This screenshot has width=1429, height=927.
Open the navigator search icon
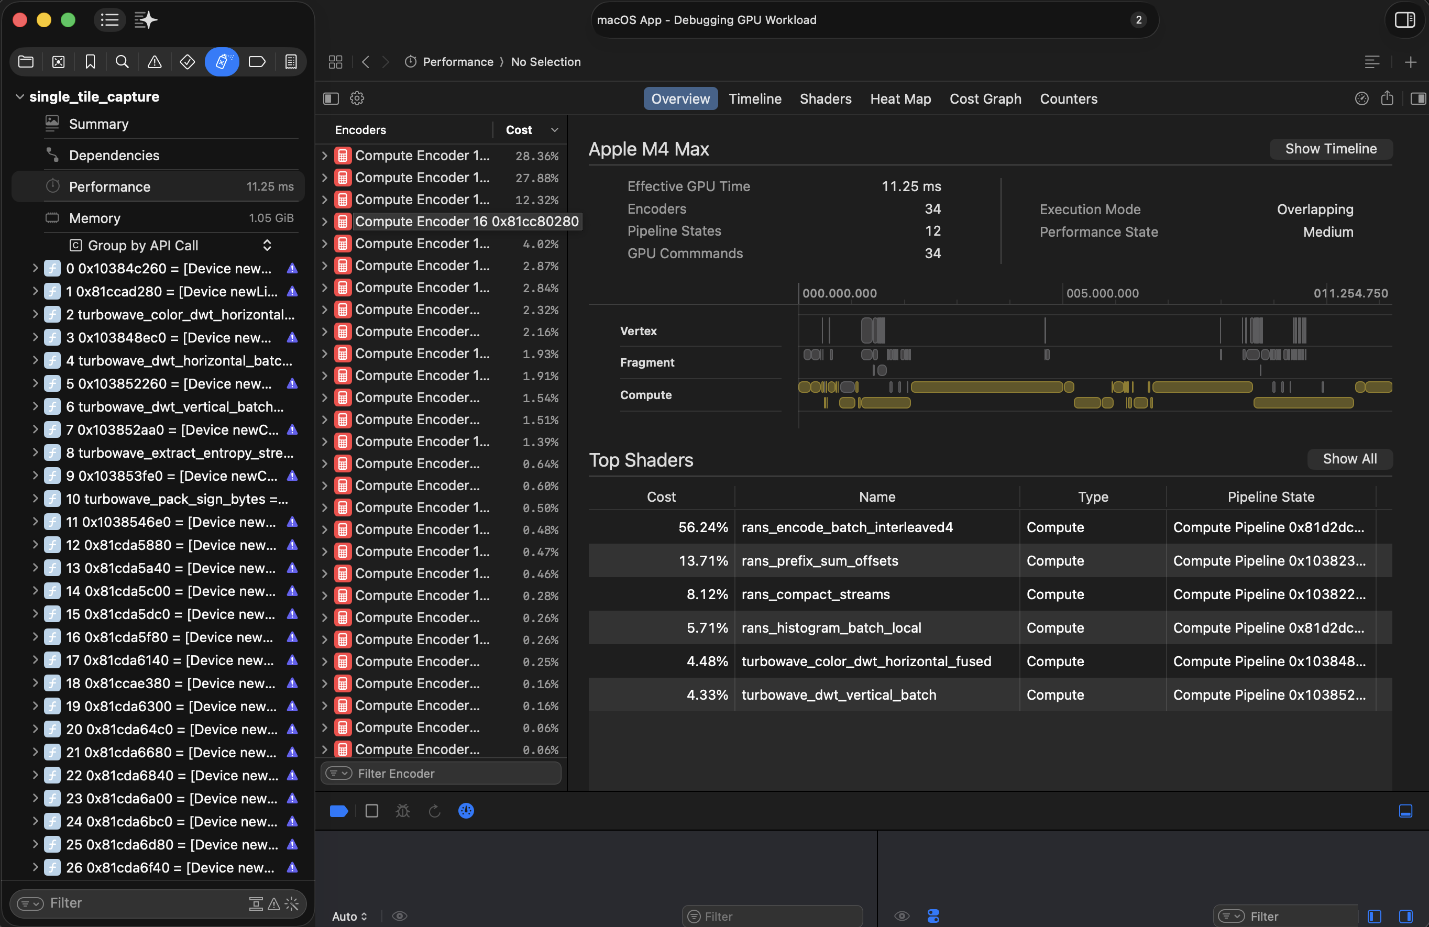pos(122,61)
